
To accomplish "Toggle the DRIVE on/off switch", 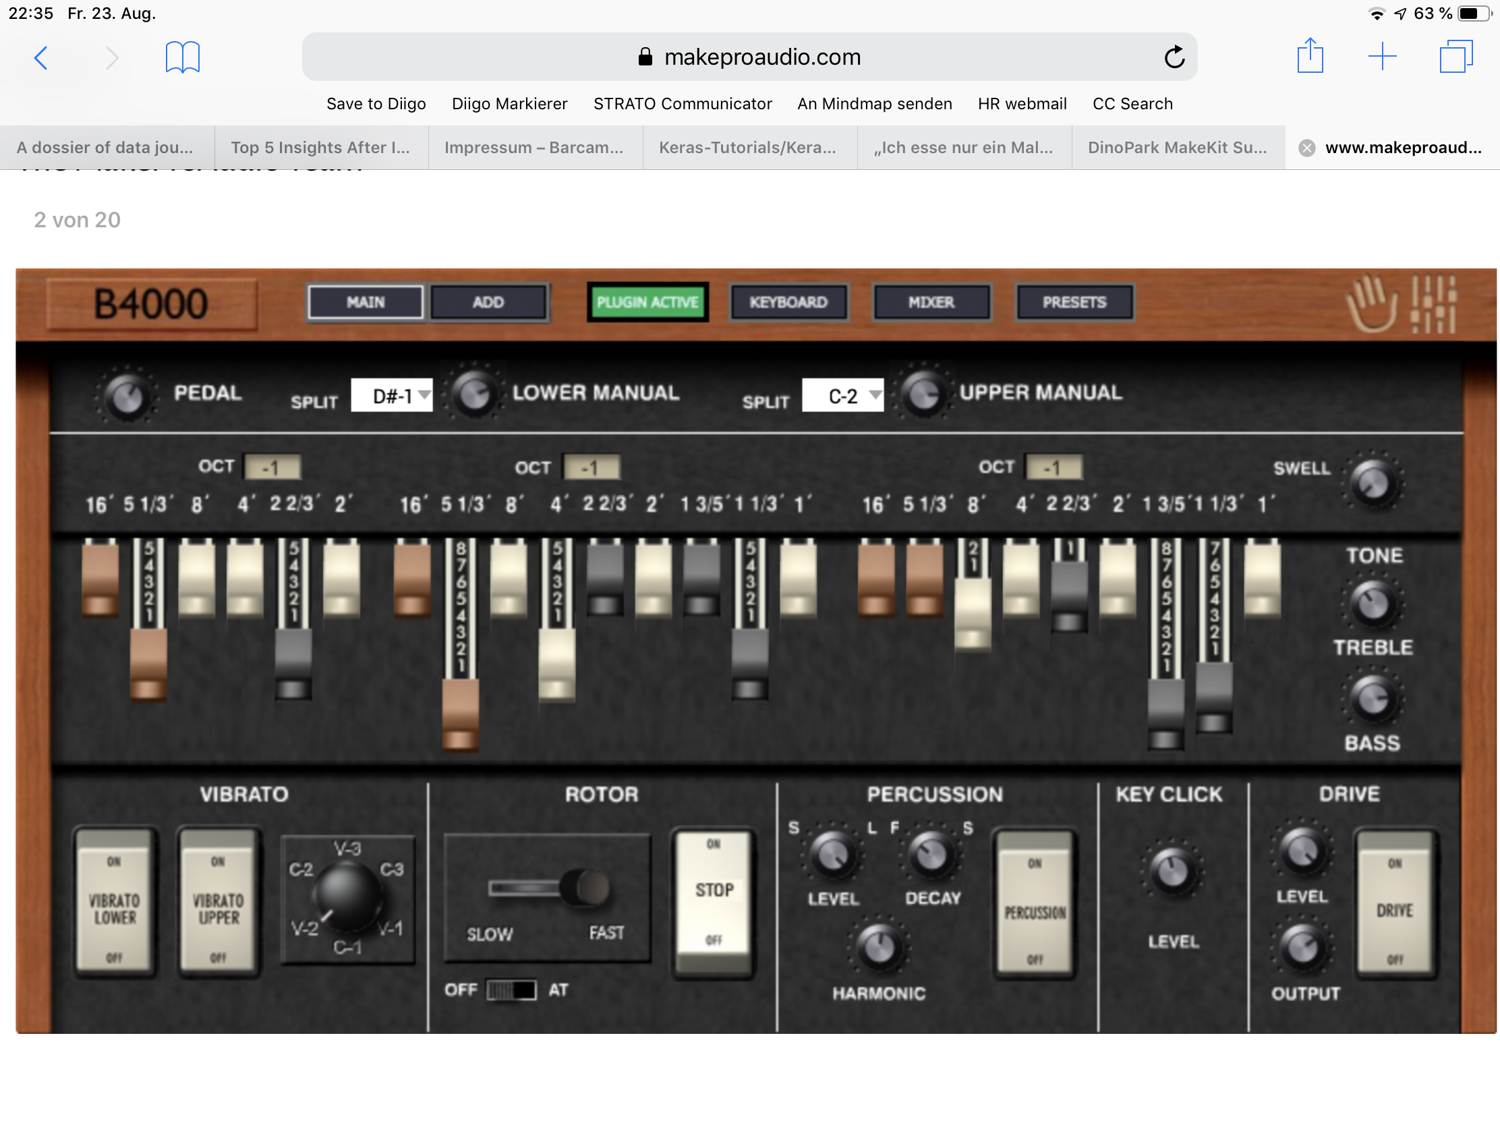I will tap(1395, 903).
